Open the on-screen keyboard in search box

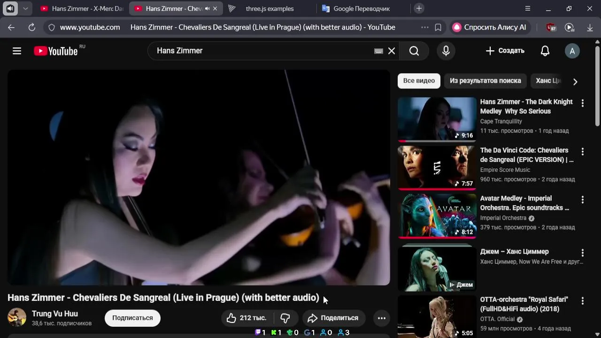click(x=378, y=51)
